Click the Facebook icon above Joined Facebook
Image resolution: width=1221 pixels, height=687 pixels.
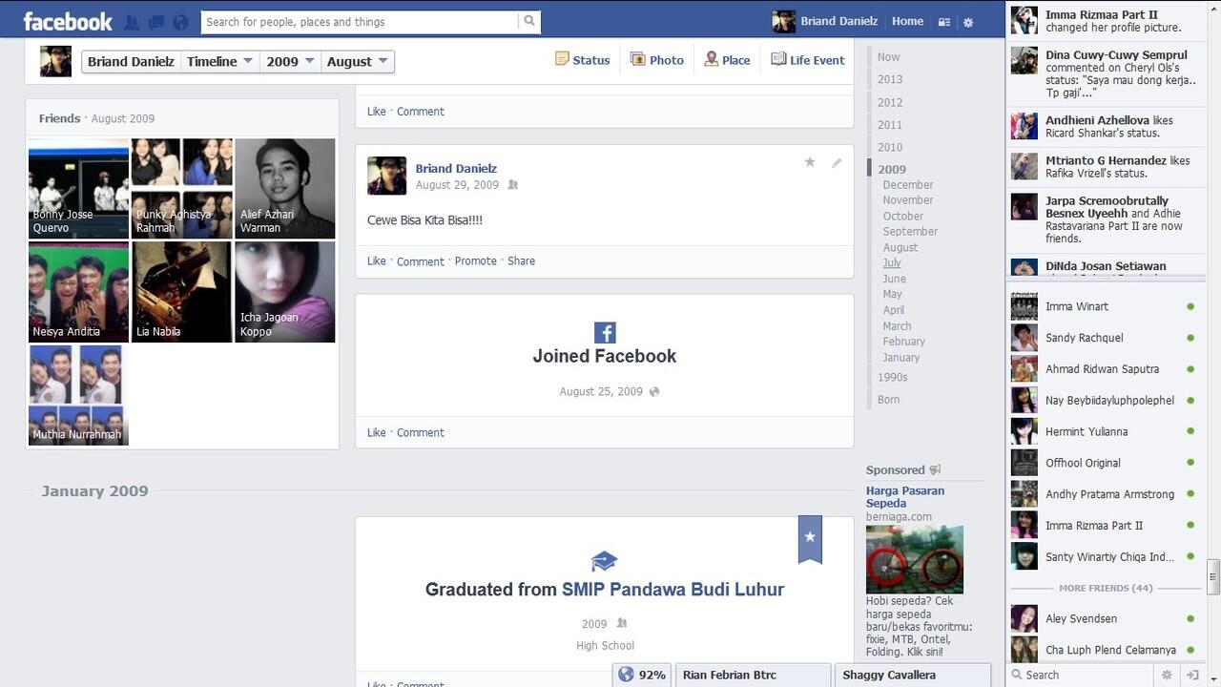(605, 332)
